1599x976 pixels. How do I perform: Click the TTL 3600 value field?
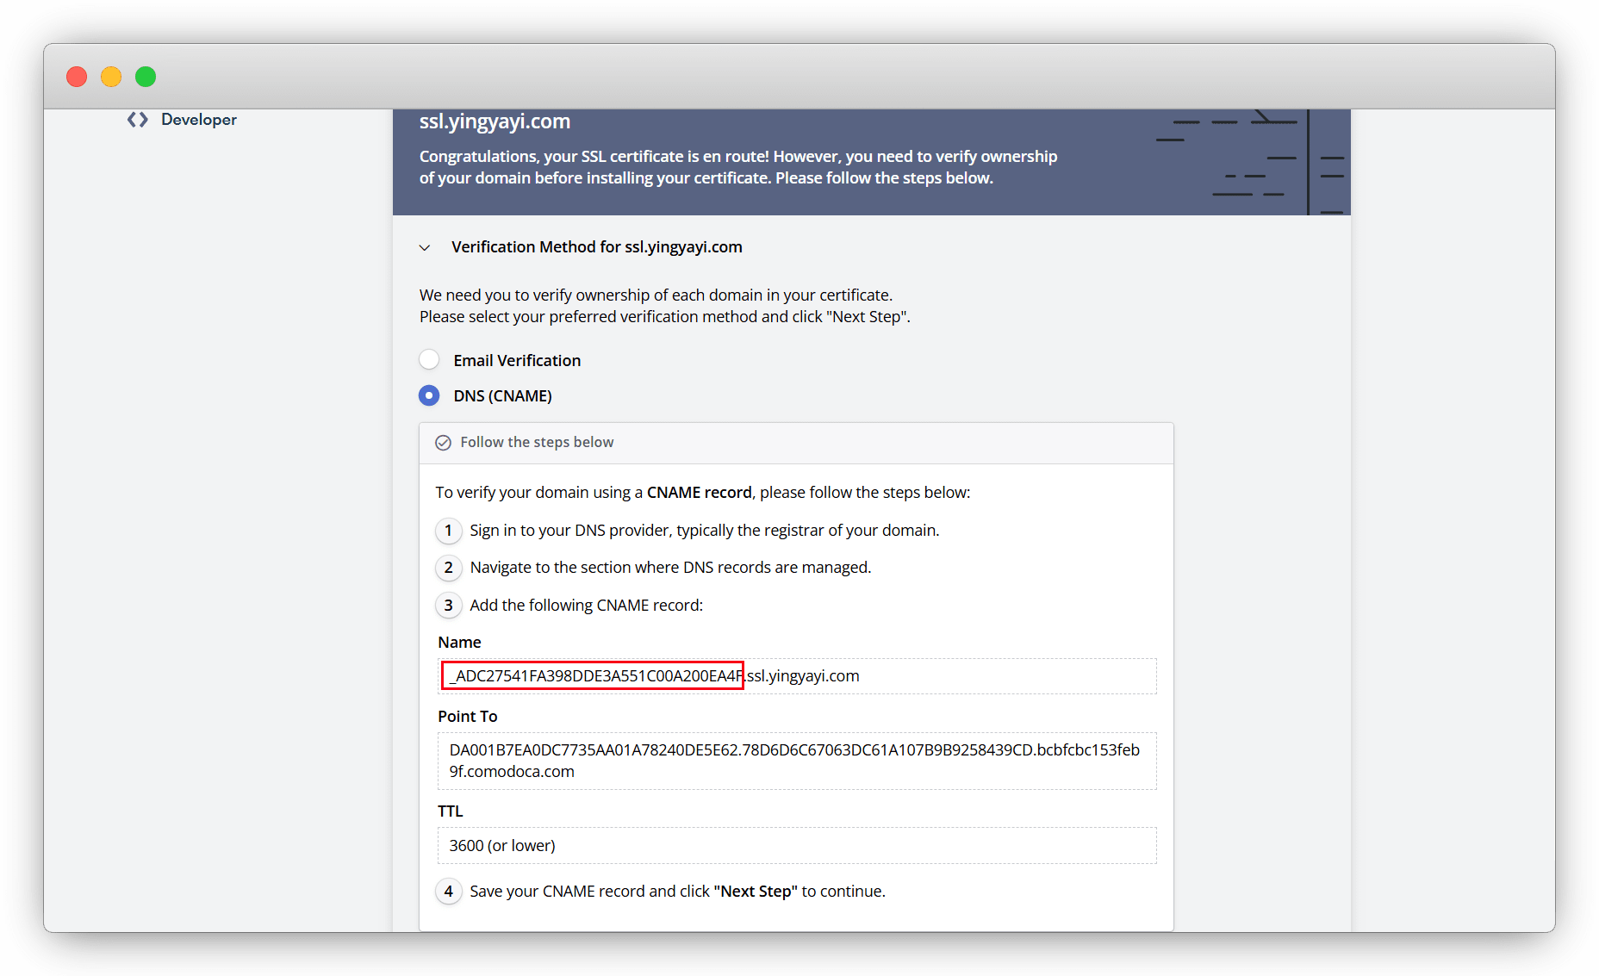point(796,846)
